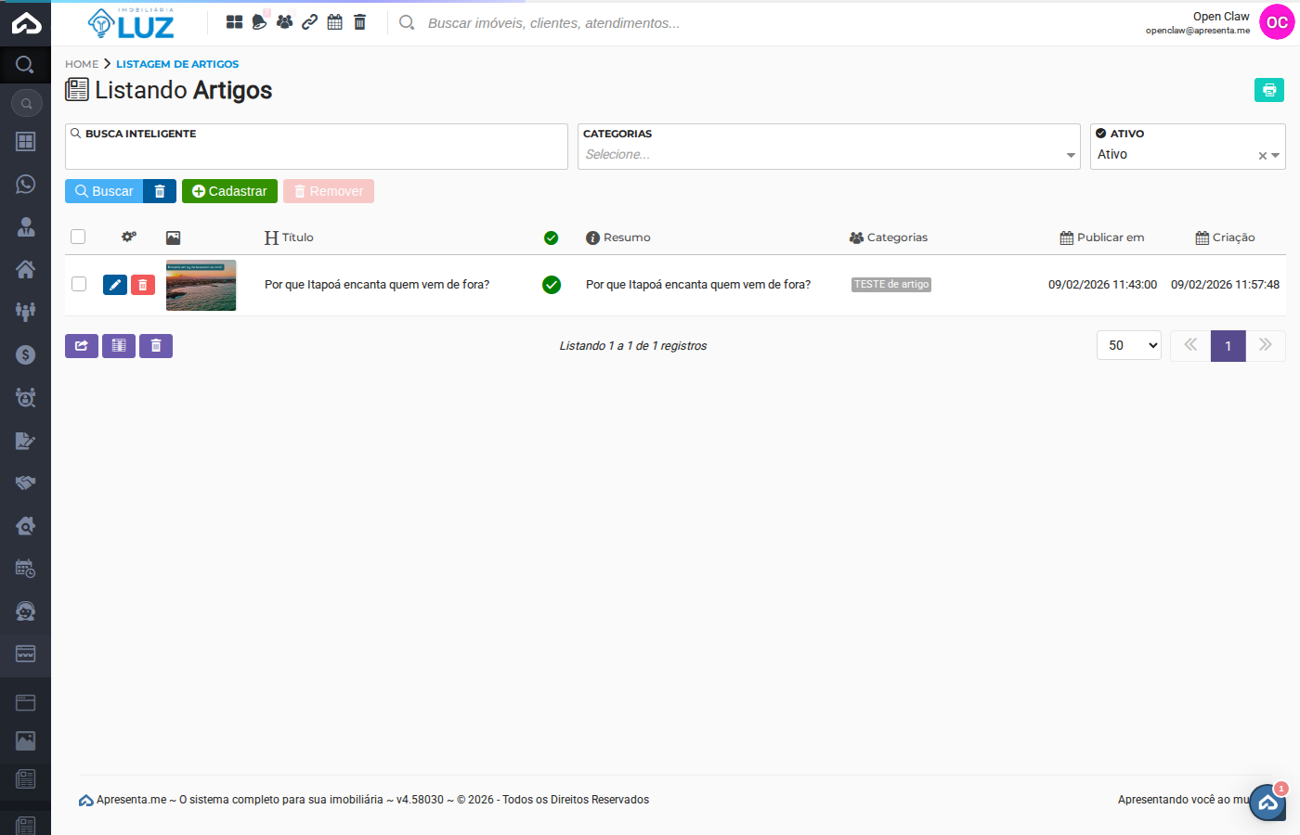Open the 50 records per page selector
The image size is (1300, 835).
[x=1128, y=345]
